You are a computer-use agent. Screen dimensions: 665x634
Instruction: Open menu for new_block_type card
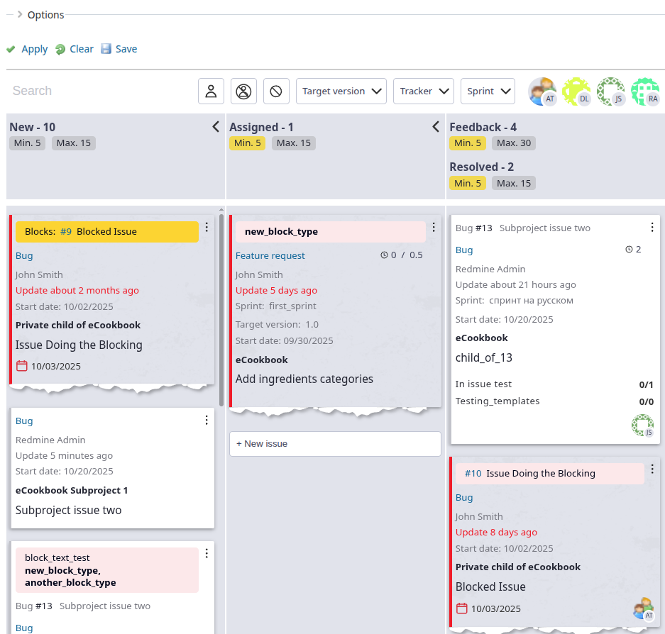434,228
